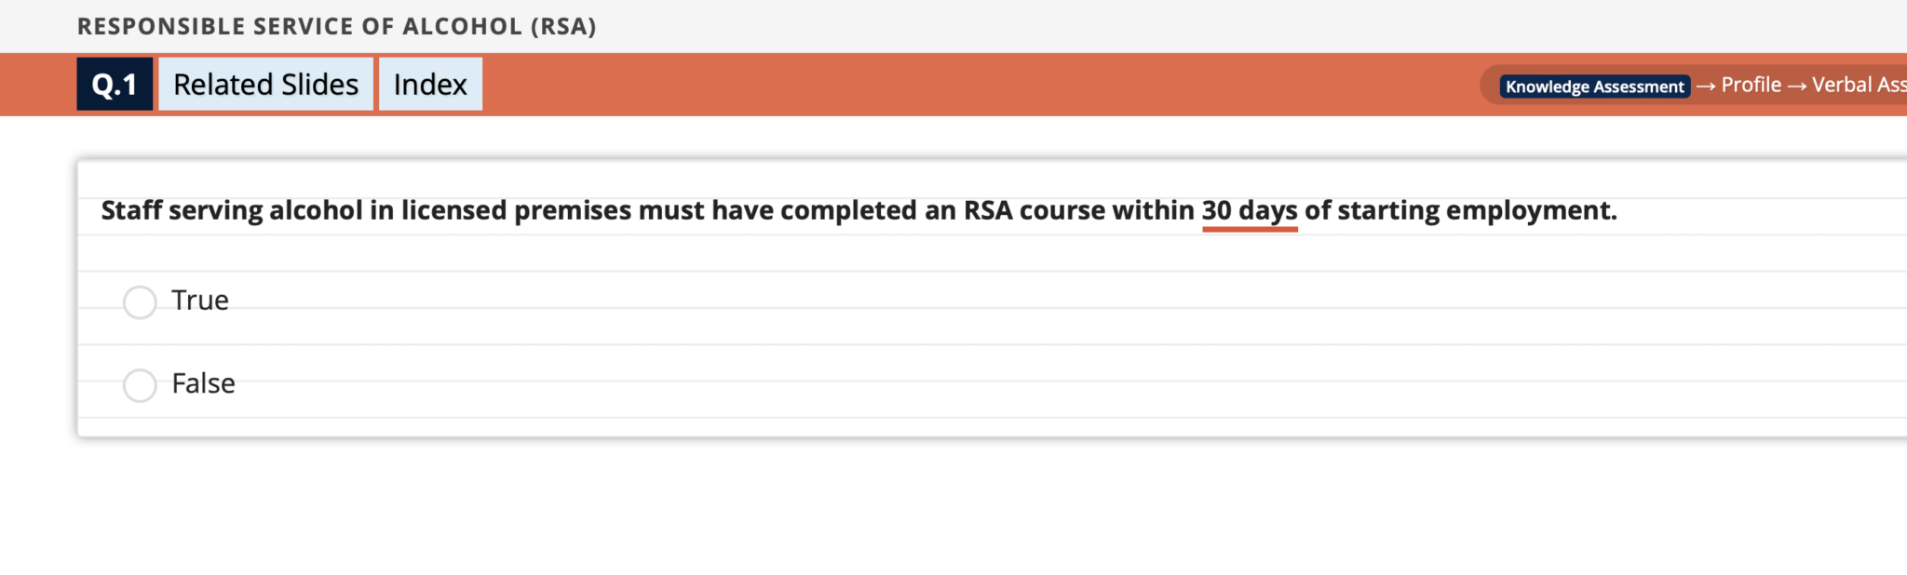Open the Index tab

pyautogui.click(x=430, y=85)
